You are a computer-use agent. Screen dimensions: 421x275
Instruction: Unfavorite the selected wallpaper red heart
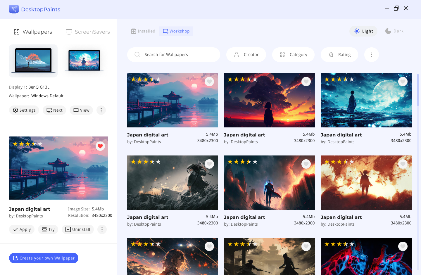100,146
